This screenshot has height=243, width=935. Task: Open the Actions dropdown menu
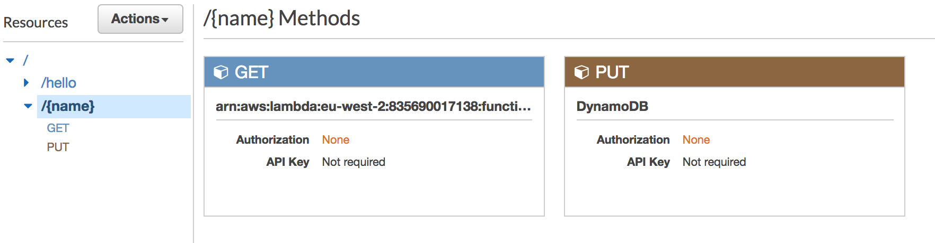140,19
